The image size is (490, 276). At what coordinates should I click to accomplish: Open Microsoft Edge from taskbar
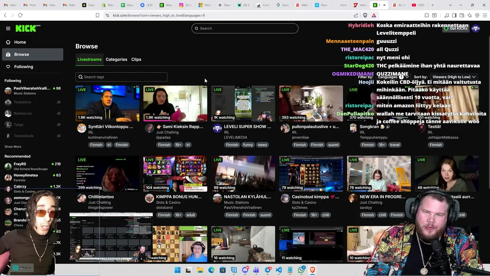pyautogui.click(x=211, y=270)
